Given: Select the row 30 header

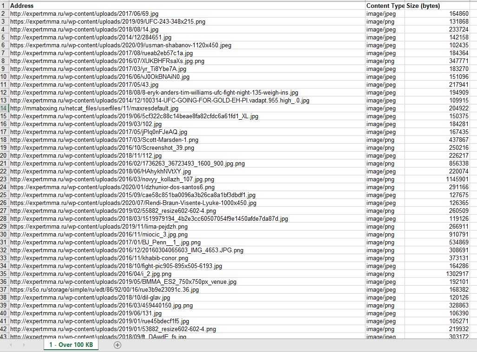Looking at the screenshot, I should (4, 235).
